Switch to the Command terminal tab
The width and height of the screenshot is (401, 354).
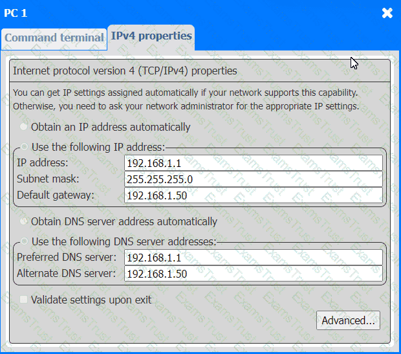click(54, 38)
